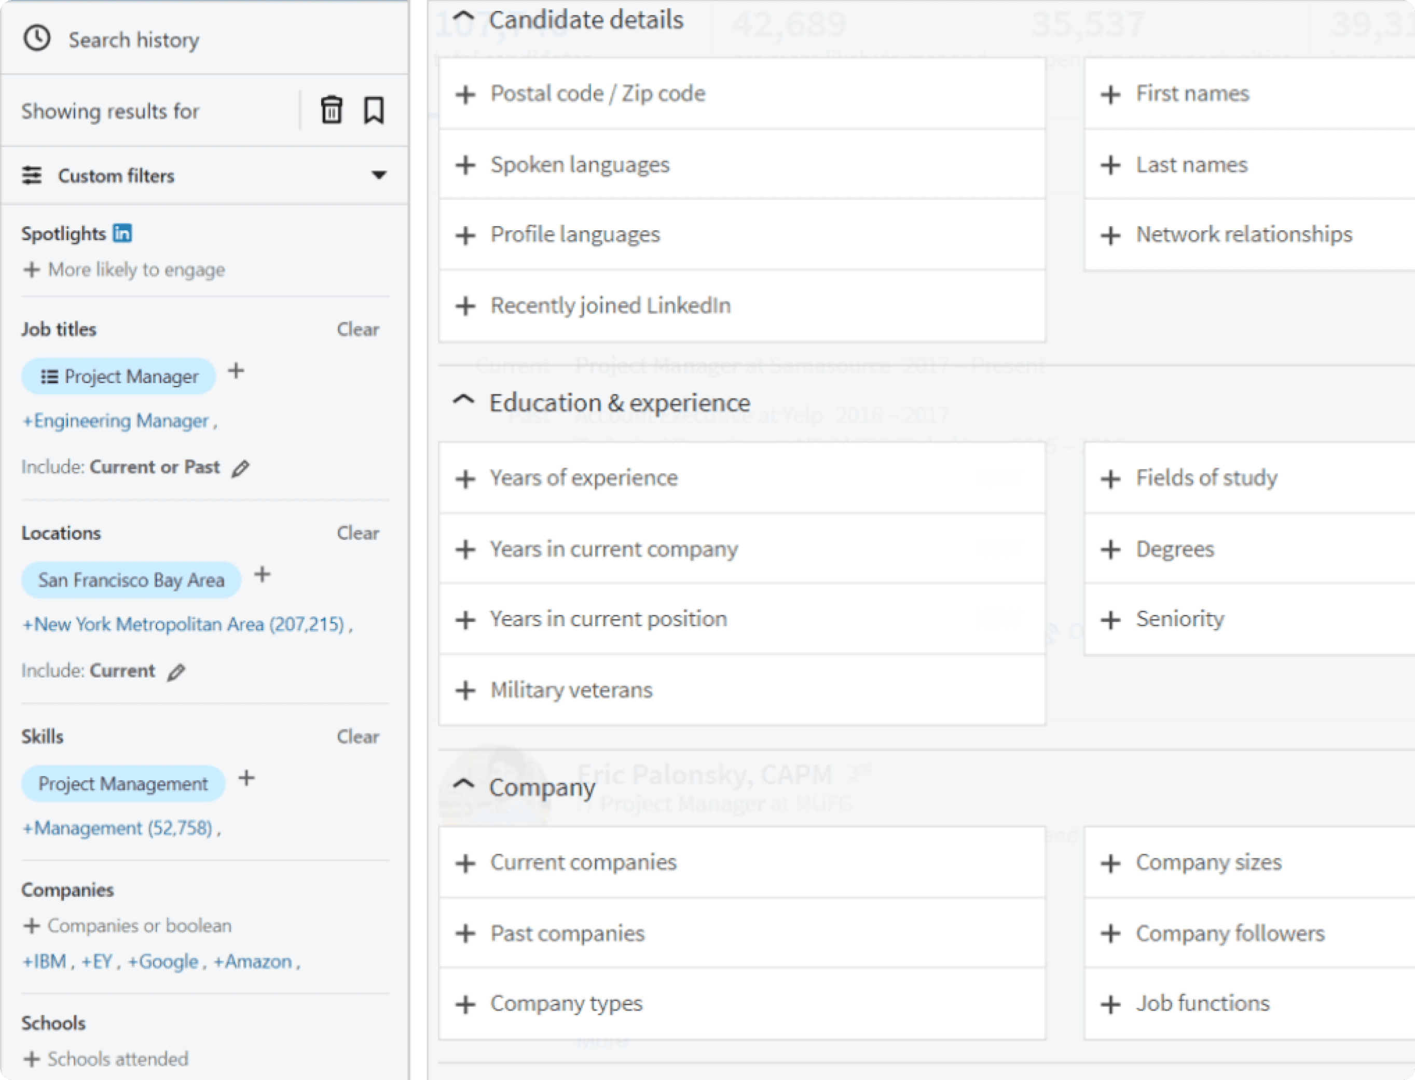The width and height of the screenshot is (1415, 1080).
Task: Click the LinkedIn badge beside Spotlights
Action: click(122, 233)
